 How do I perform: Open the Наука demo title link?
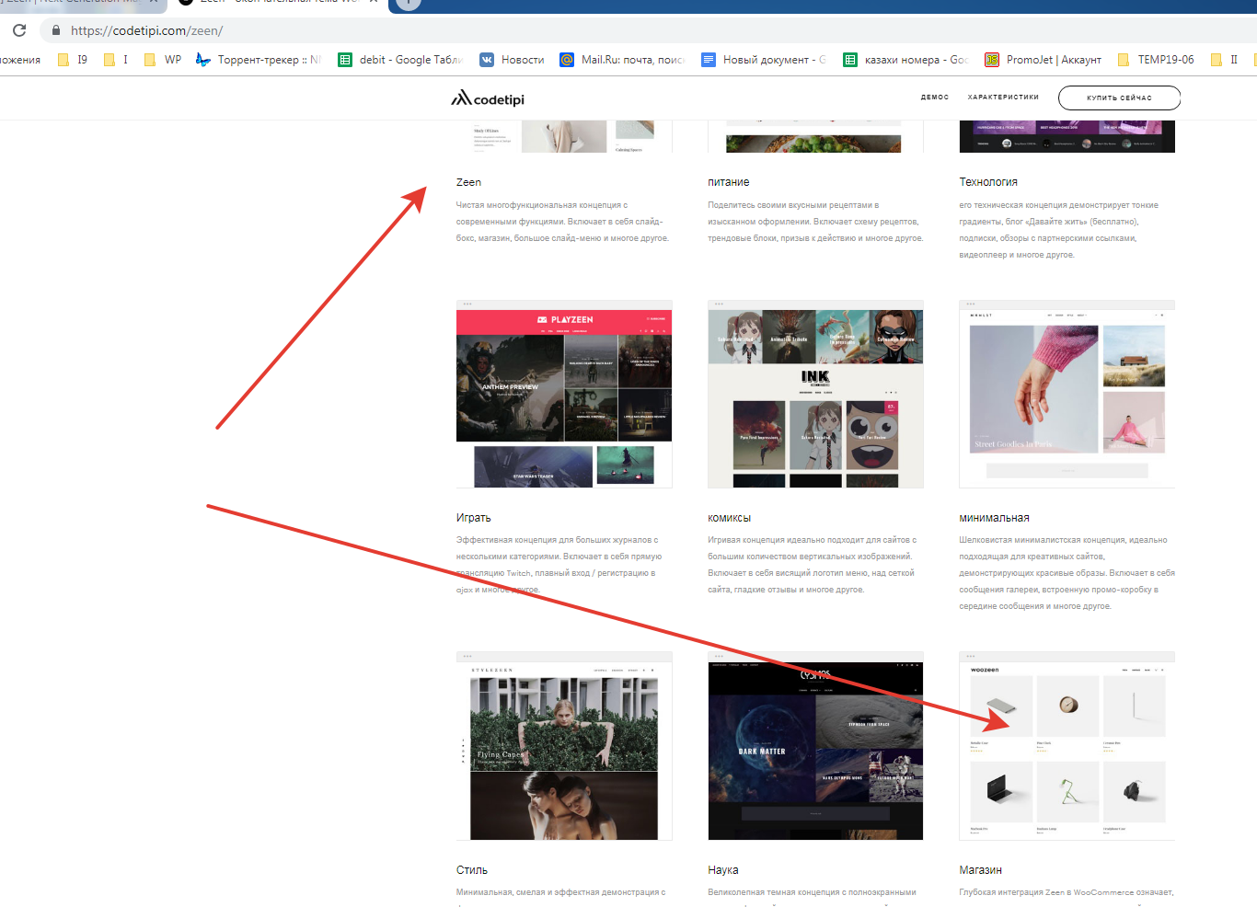[723, 870]
